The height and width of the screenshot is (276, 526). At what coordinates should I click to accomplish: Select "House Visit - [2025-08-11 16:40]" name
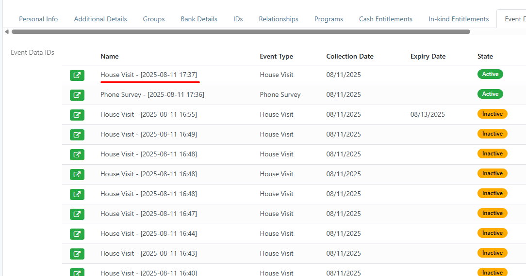pyautogui.click(x=148, y=273)
